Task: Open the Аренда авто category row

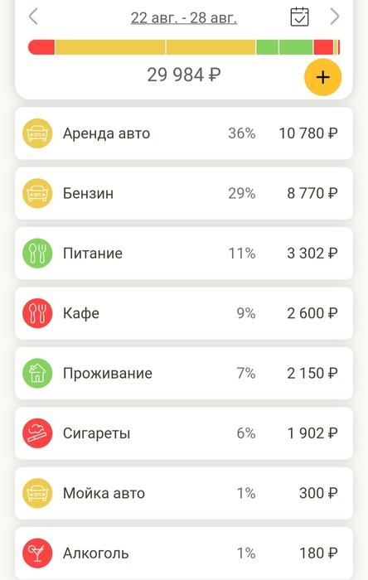Action: 184,133
